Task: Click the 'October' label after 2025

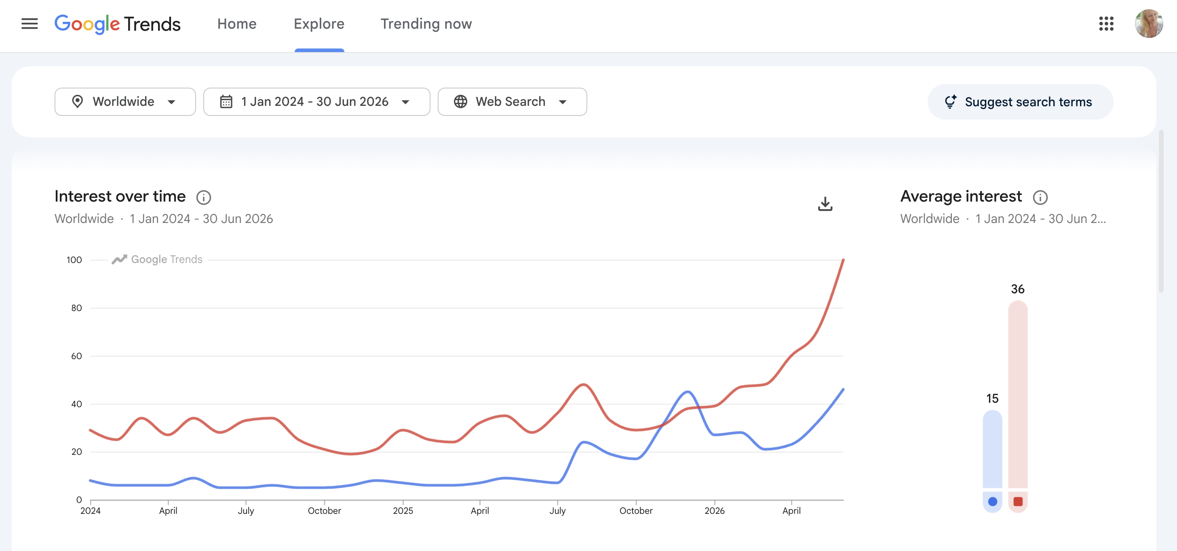Action: coord(635,510)
